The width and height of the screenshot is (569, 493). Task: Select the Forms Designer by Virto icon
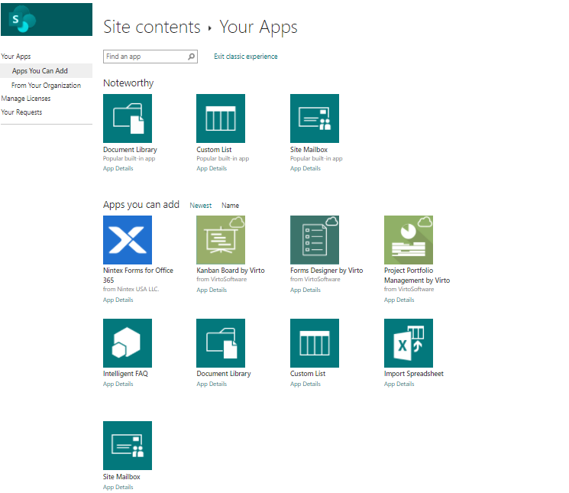315,240
